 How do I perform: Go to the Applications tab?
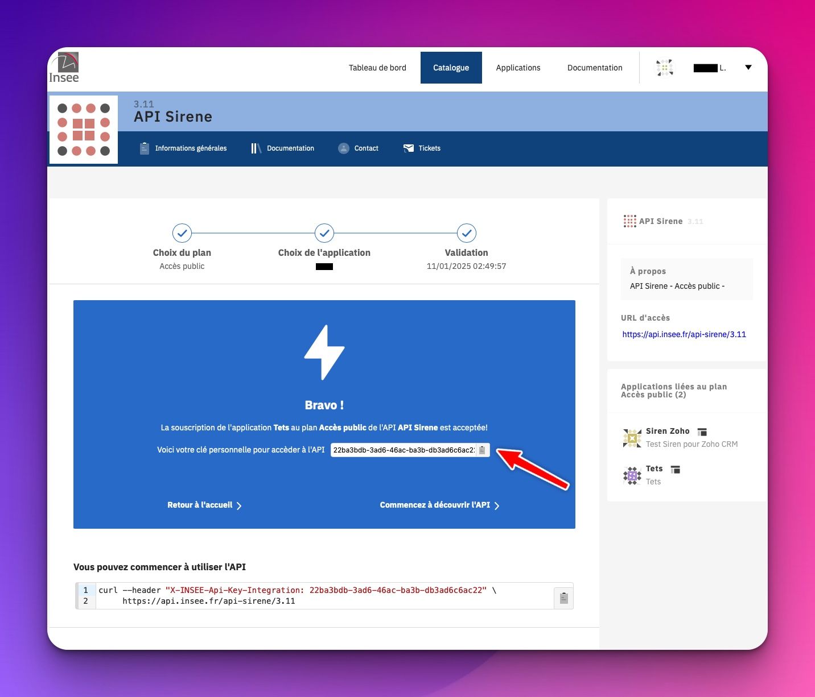tap(518, 68)
